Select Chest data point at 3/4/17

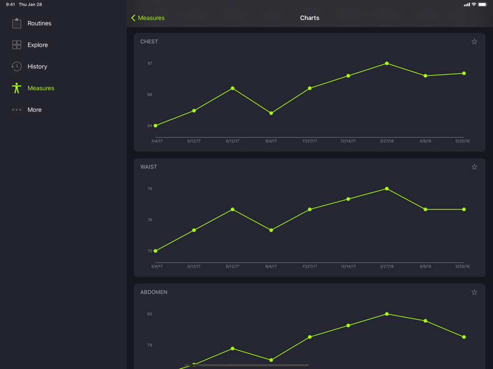155,125
